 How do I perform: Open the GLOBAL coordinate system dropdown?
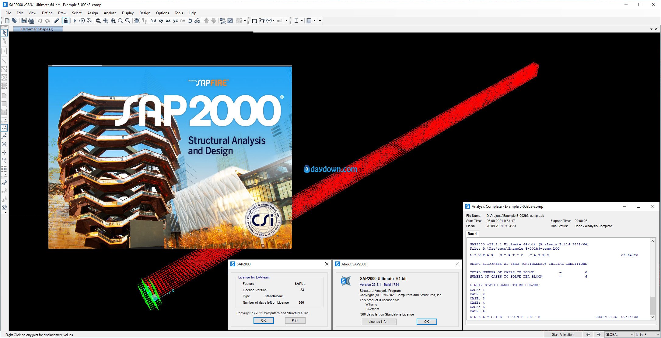tap(619, 335)
